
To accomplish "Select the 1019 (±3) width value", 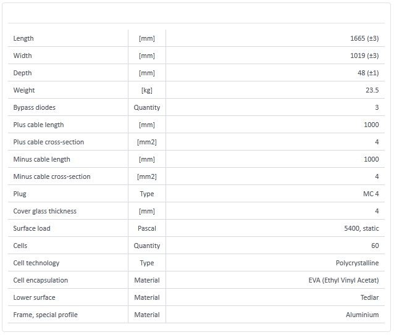I will coord(364,56).
